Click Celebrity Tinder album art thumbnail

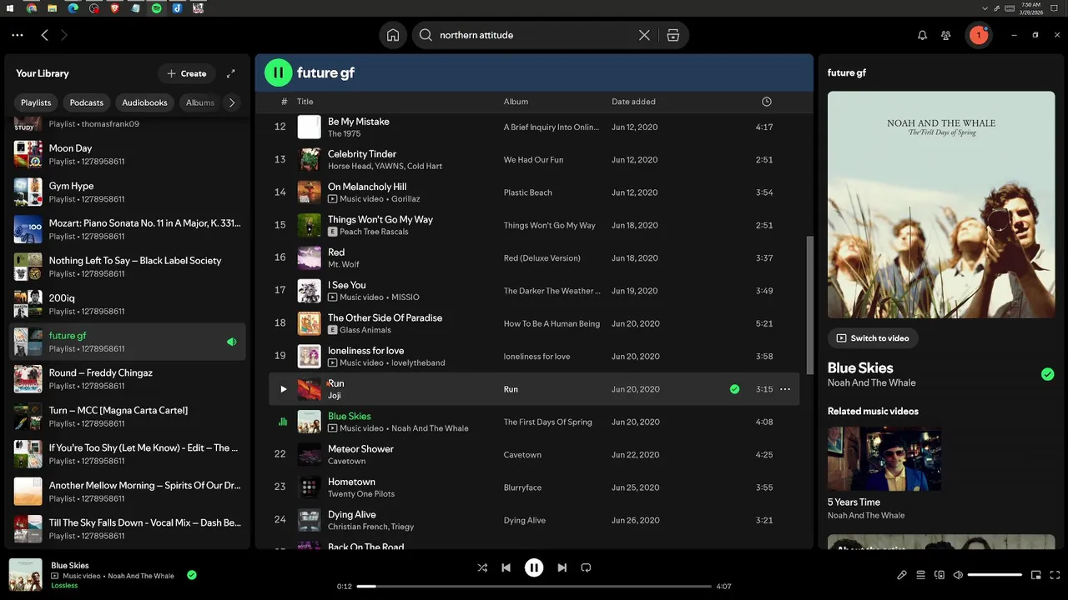pos(309,159)
